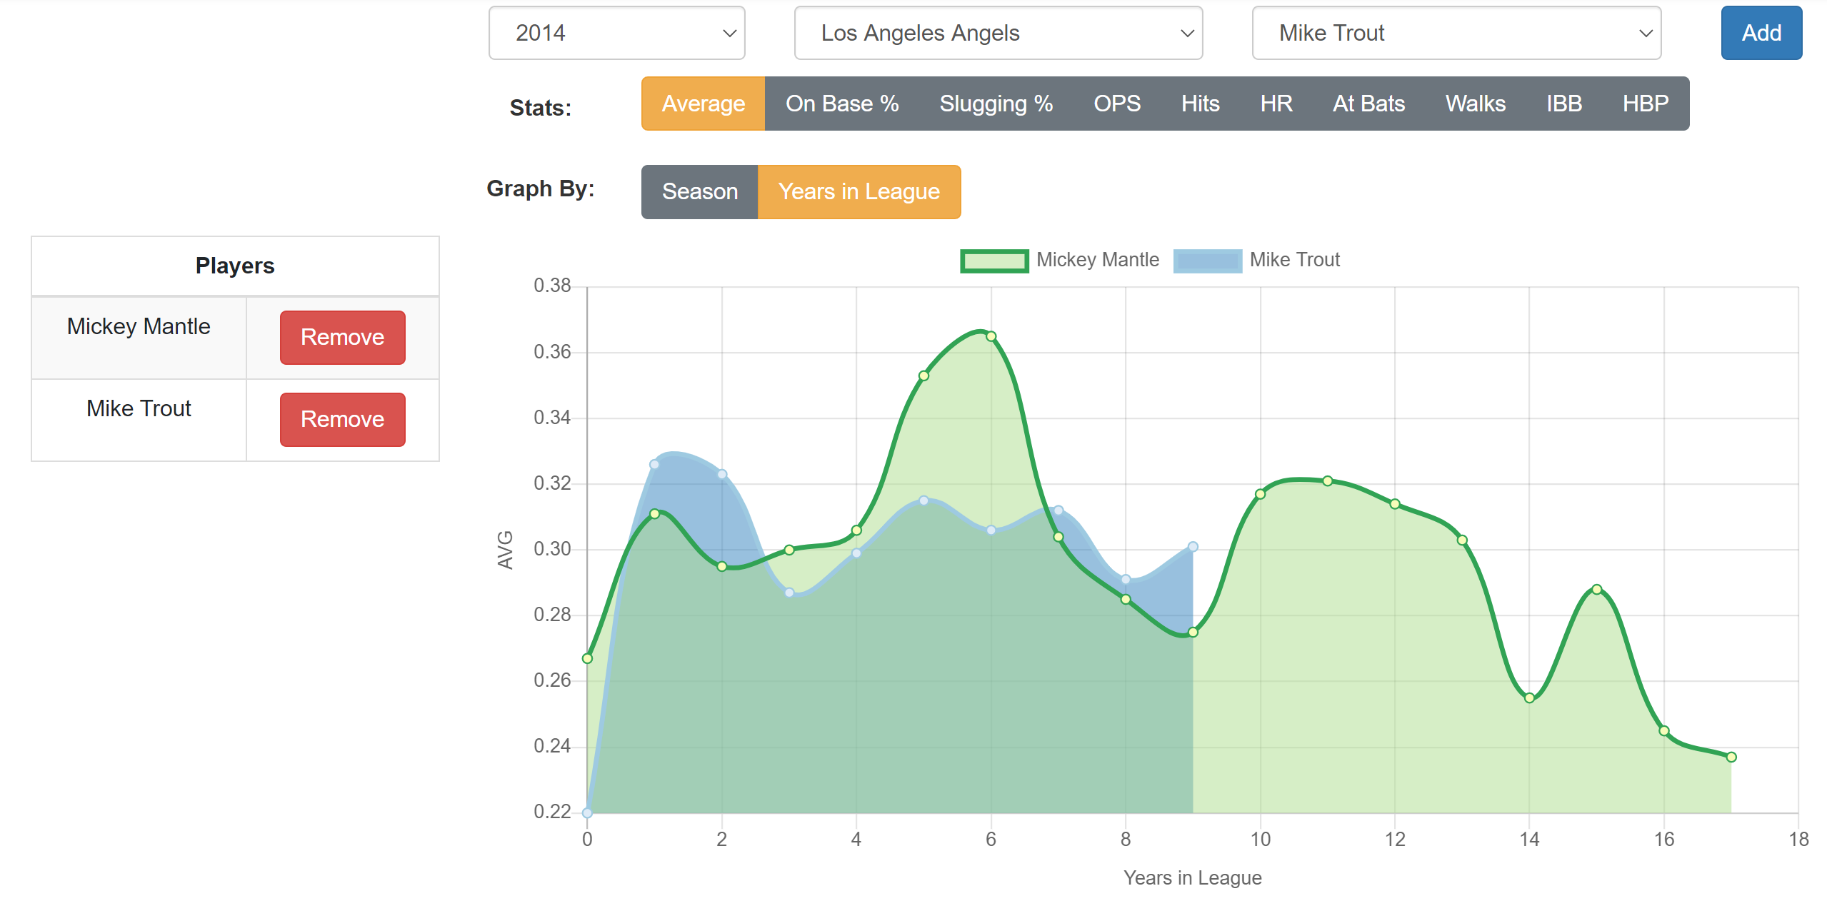Image resolution: width=1827 pixels, height=901 pixels.
Task: Select the Slugging % stat
Action: click(996, 104)
